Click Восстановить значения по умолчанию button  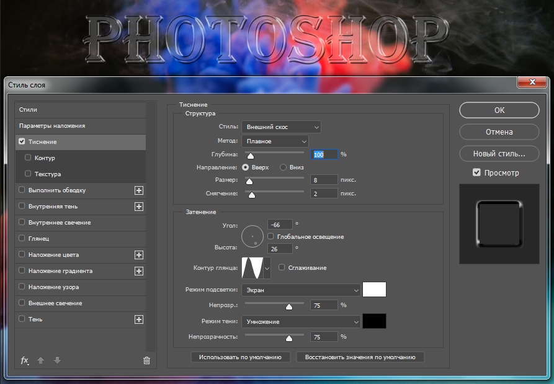pos(360,357)
